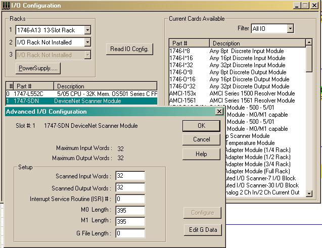Screen dimensions: 322x248
Task: Select 1746-I*16 16pt Discrete Input Module
Action: [x=237, y=58]
